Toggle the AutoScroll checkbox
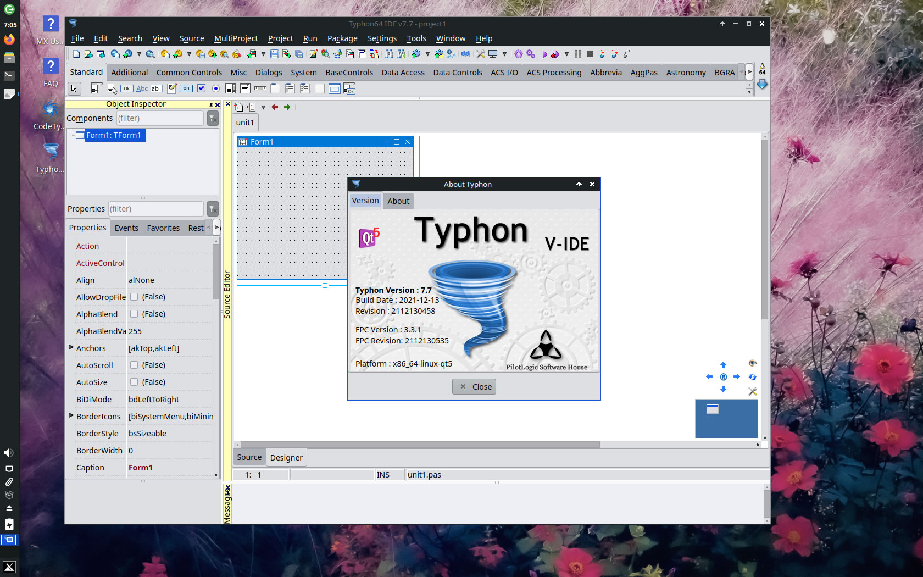Screen dimensions: 923x577 click(134, 365)
